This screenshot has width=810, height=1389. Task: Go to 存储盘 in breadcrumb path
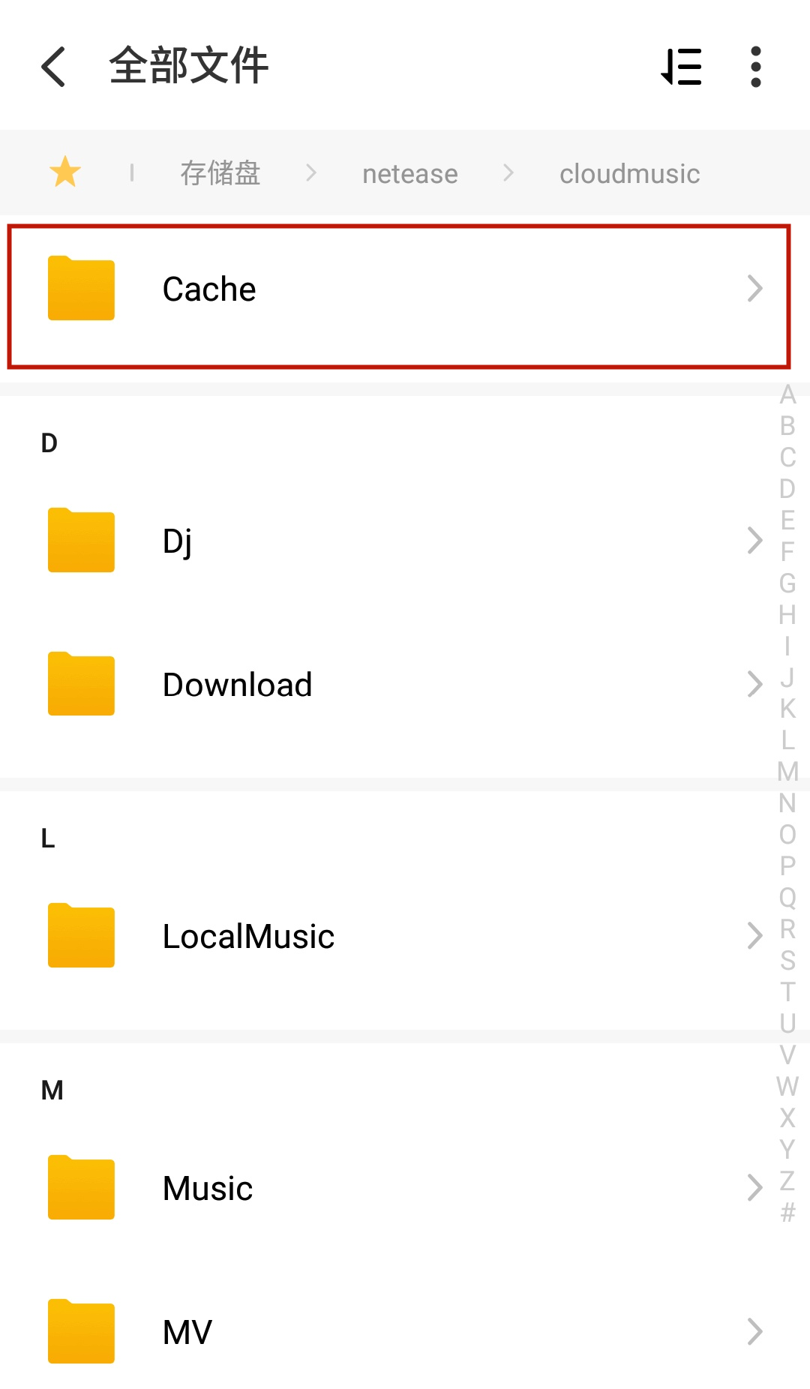point(220,173)
